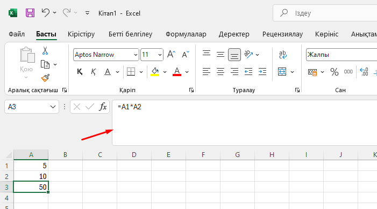The image size is (377, 209).
Task: Open the Формулалар ribbon tab
Action: 186,34
